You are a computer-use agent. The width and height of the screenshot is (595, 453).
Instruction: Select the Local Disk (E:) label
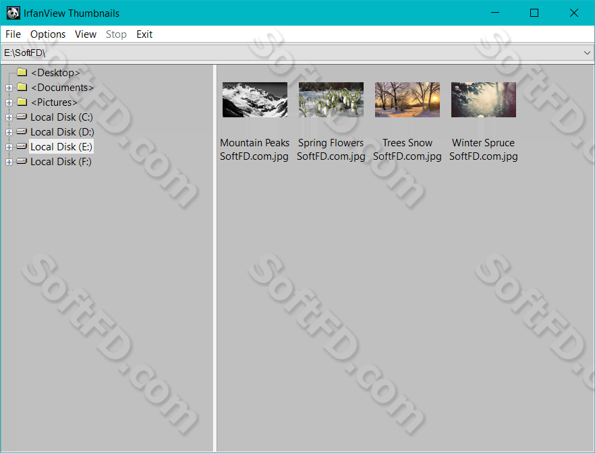click(61, 147)
